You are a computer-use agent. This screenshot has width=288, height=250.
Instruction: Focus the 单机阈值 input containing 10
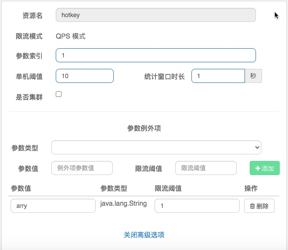[x=85, y=76]
